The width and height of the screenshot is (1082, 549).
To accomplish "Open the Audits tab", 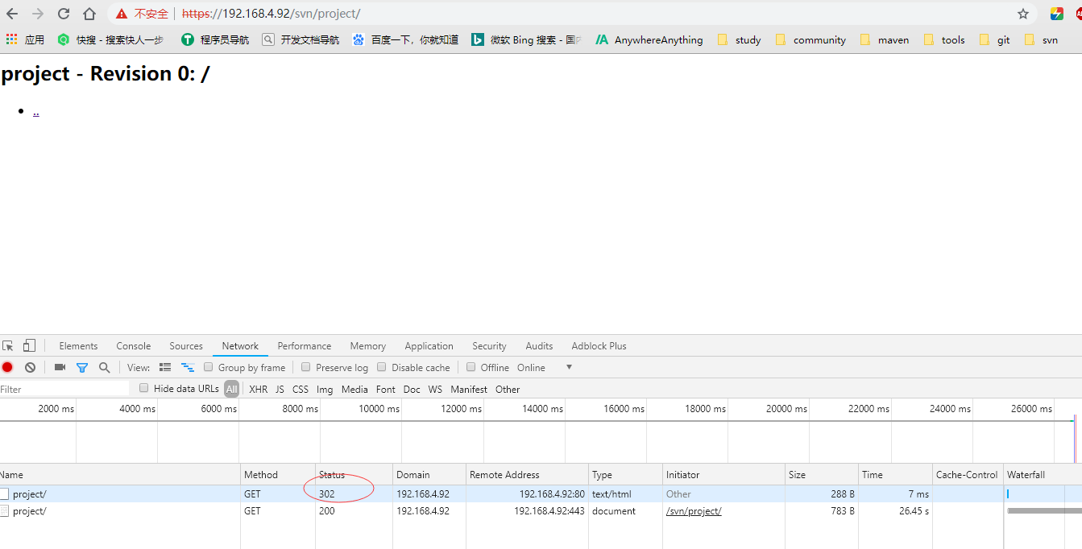I will (x=539, y=346).
